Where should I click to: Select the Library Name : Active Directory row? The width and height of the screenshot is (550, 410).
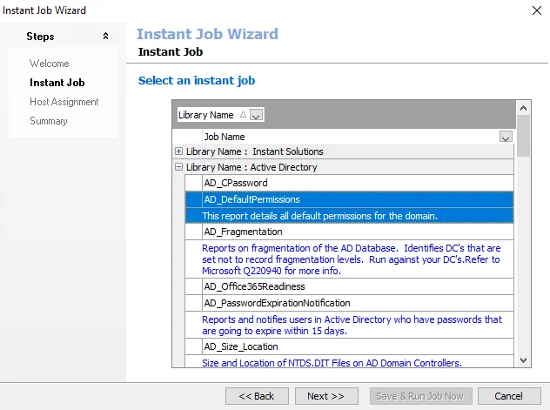pos(344,167)
